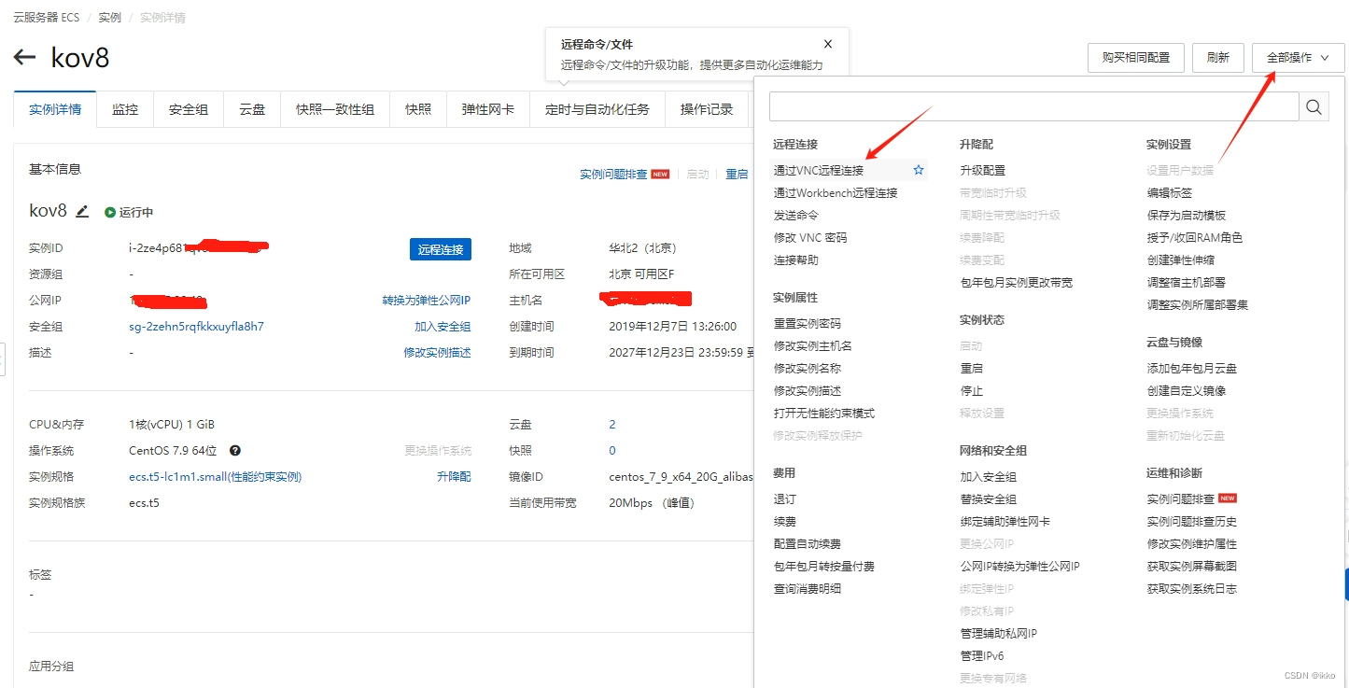Click the 升降配 link to change specs
Screen dimensions: 1349x688
pos(454,476)
